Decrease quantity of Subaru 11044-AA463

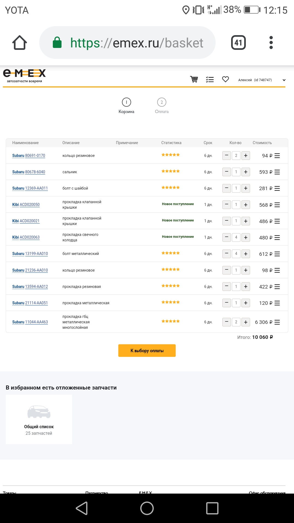[x=226, y=322]
